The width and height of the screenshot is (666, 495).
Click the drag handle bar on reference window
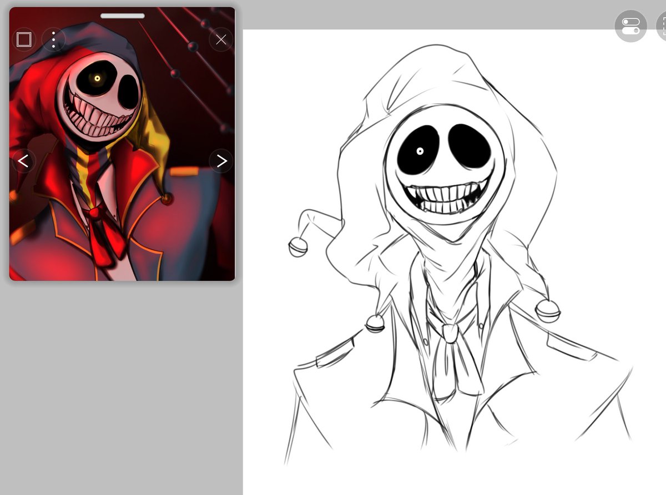(123, 16)
